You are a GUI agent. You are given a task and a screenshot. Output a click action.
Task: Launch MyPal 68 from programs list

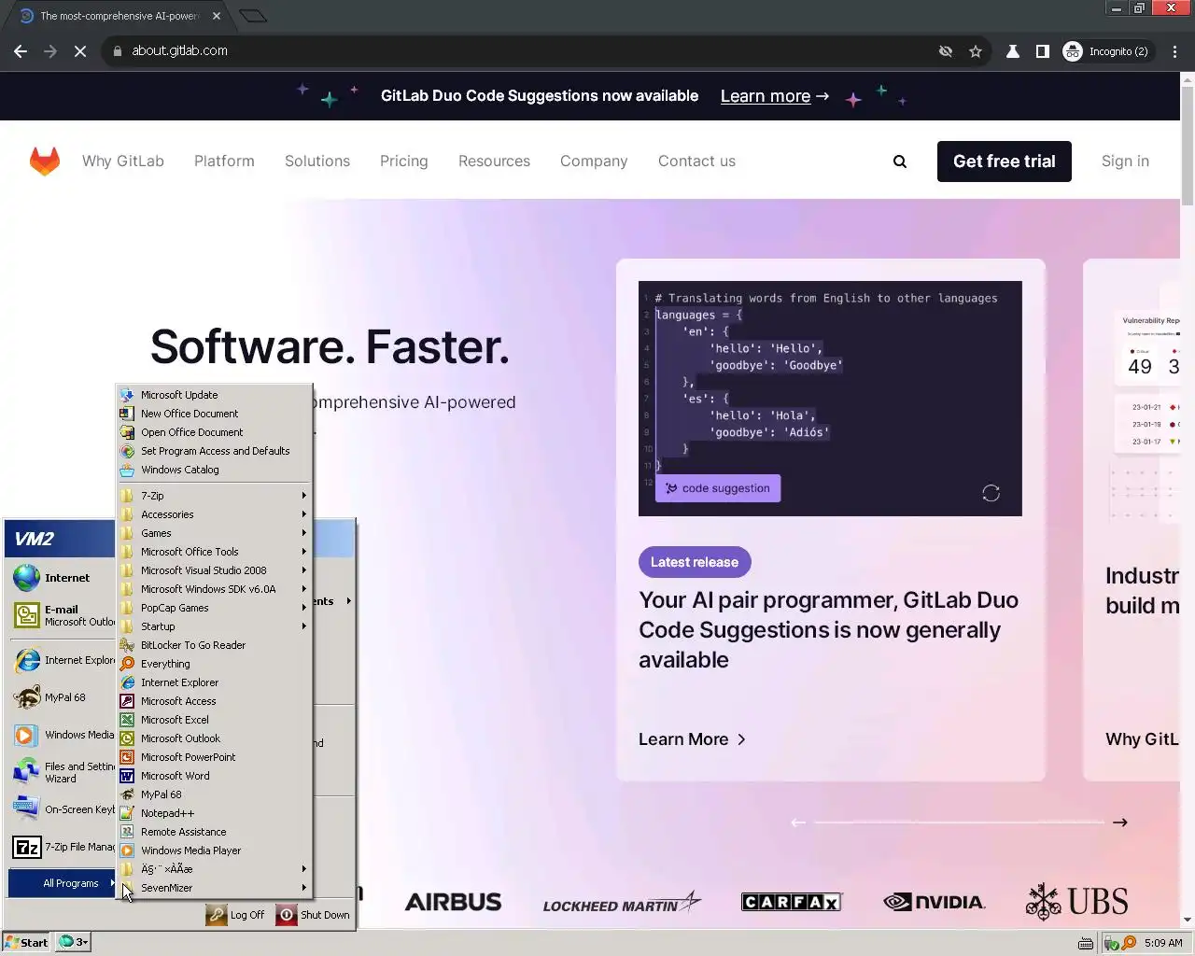[214, 794]
